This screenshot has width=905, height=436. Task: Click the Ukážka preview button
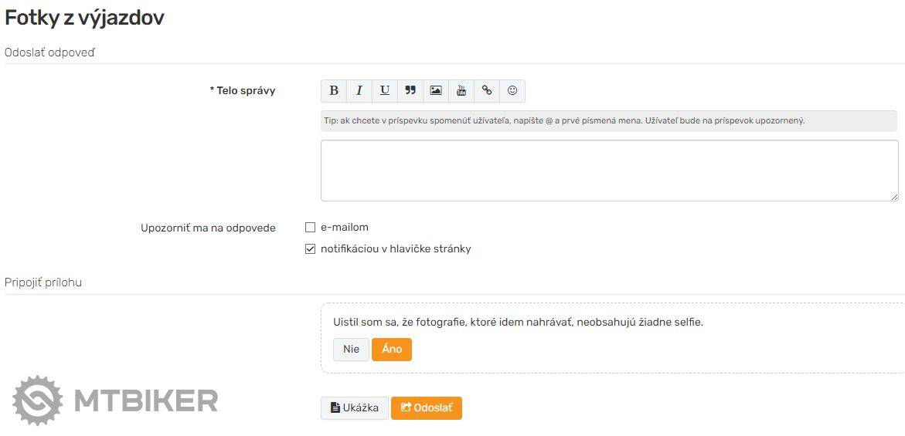click(355, 408)
